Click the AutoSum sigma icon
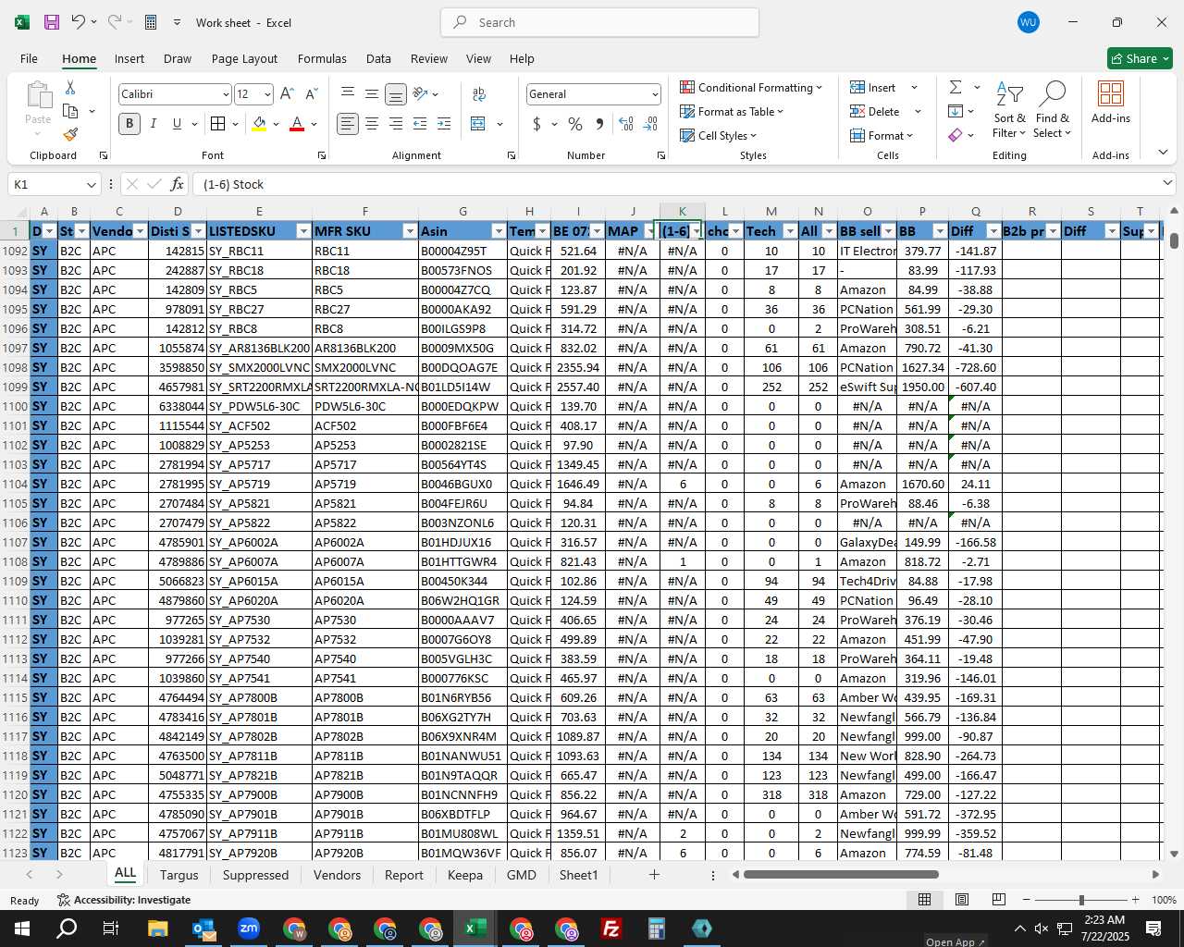This screenshot has width=1184, height=947. (956, 87)
